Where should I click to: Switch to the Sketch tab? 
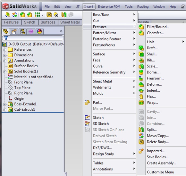click(x=30, y=22)
